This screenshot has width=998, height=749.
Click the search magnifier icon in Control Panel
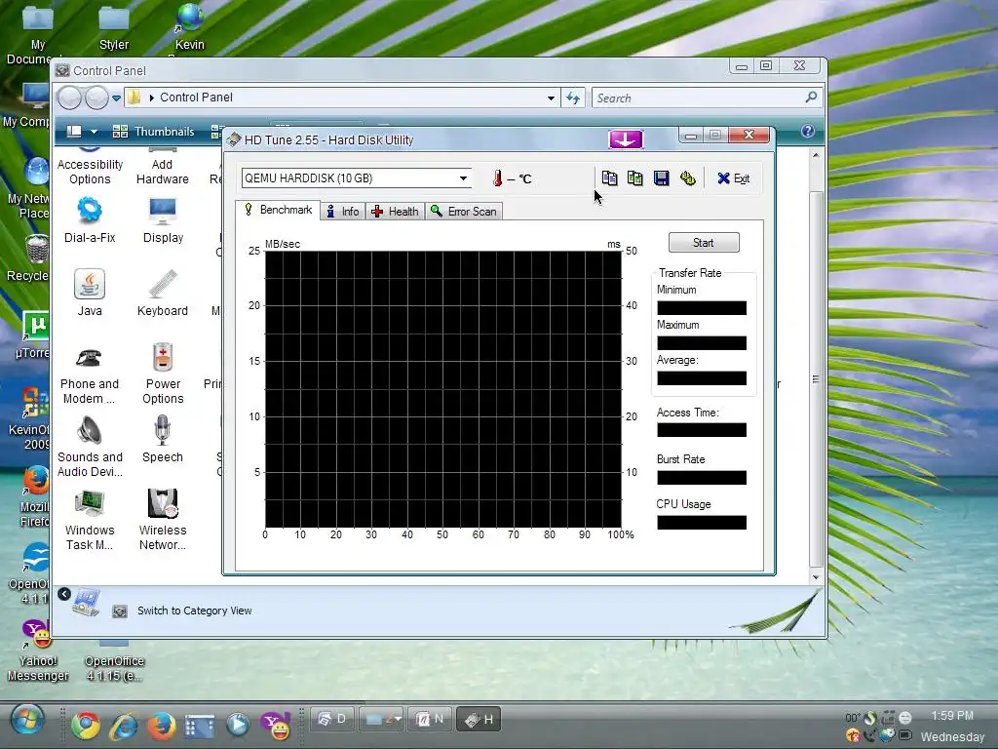coord(811,98)
